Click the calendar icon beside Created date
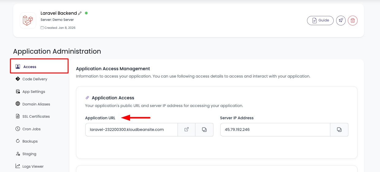 click(x=42, y=28)
